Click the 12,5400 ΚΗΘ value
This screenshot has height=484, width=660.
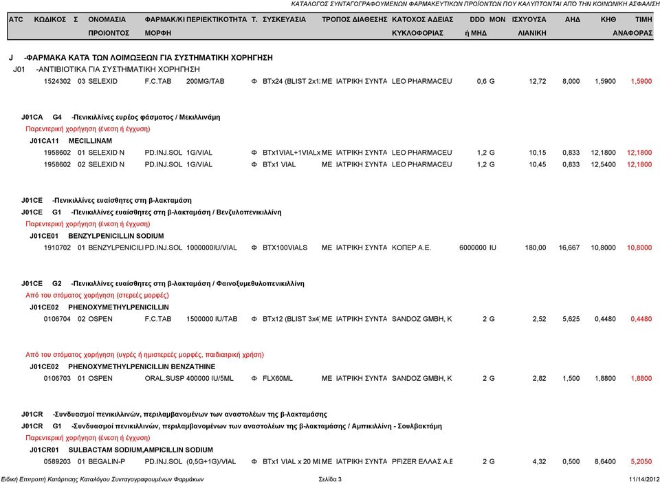tap(603, 164)
